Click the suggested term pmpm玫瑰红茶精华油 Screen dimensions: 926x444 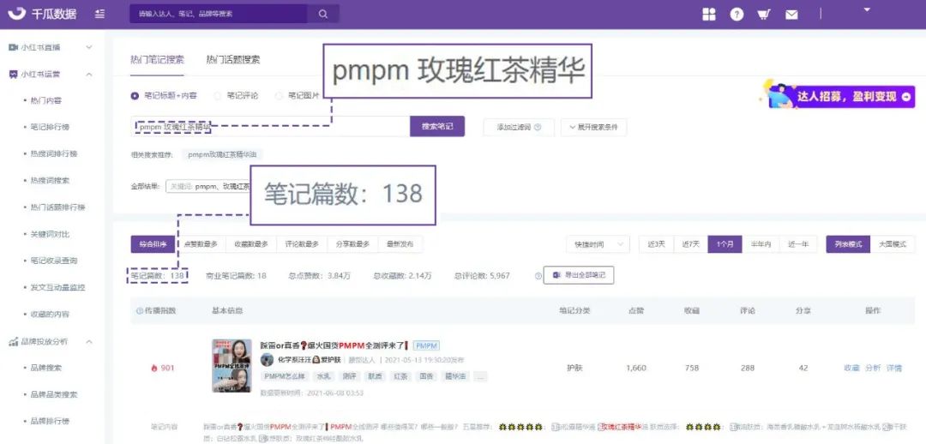[x=223, y=154]
